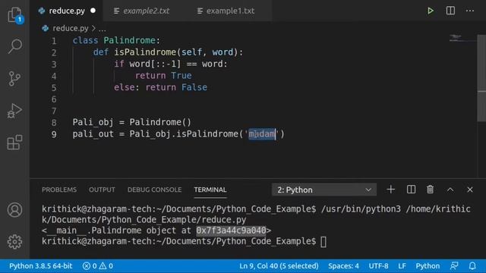The height and width of the screenshot is (273, 486).
Task: Open editor More Actions ellipsis
Action: pyautogui.click(x=470, y=11)
